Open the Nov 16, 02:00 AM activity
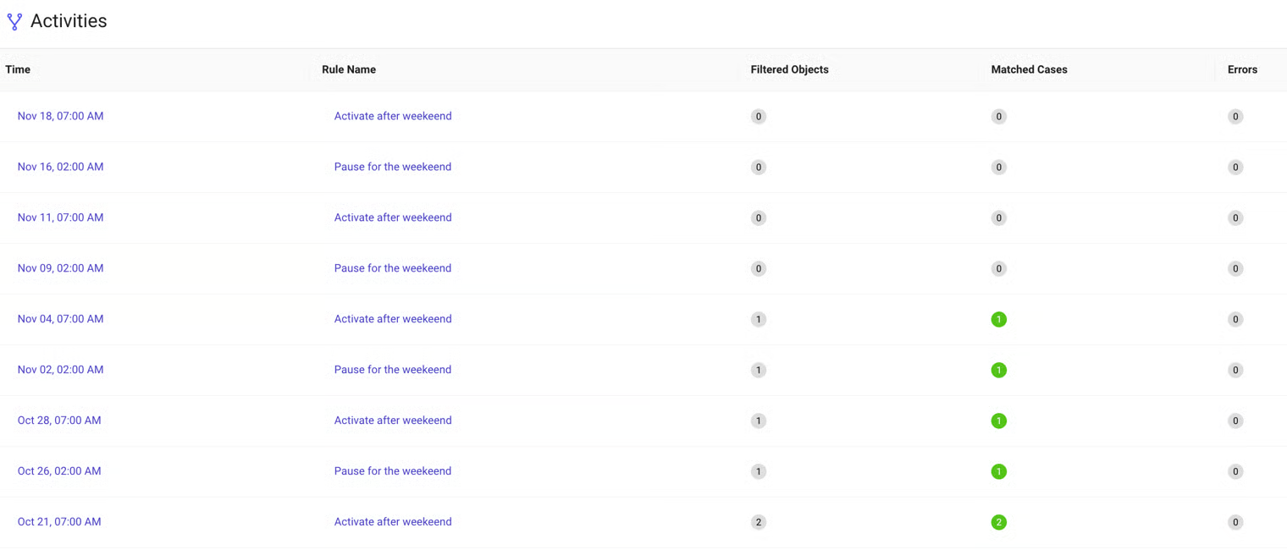 pyautogui.click(x=60, y=167)
